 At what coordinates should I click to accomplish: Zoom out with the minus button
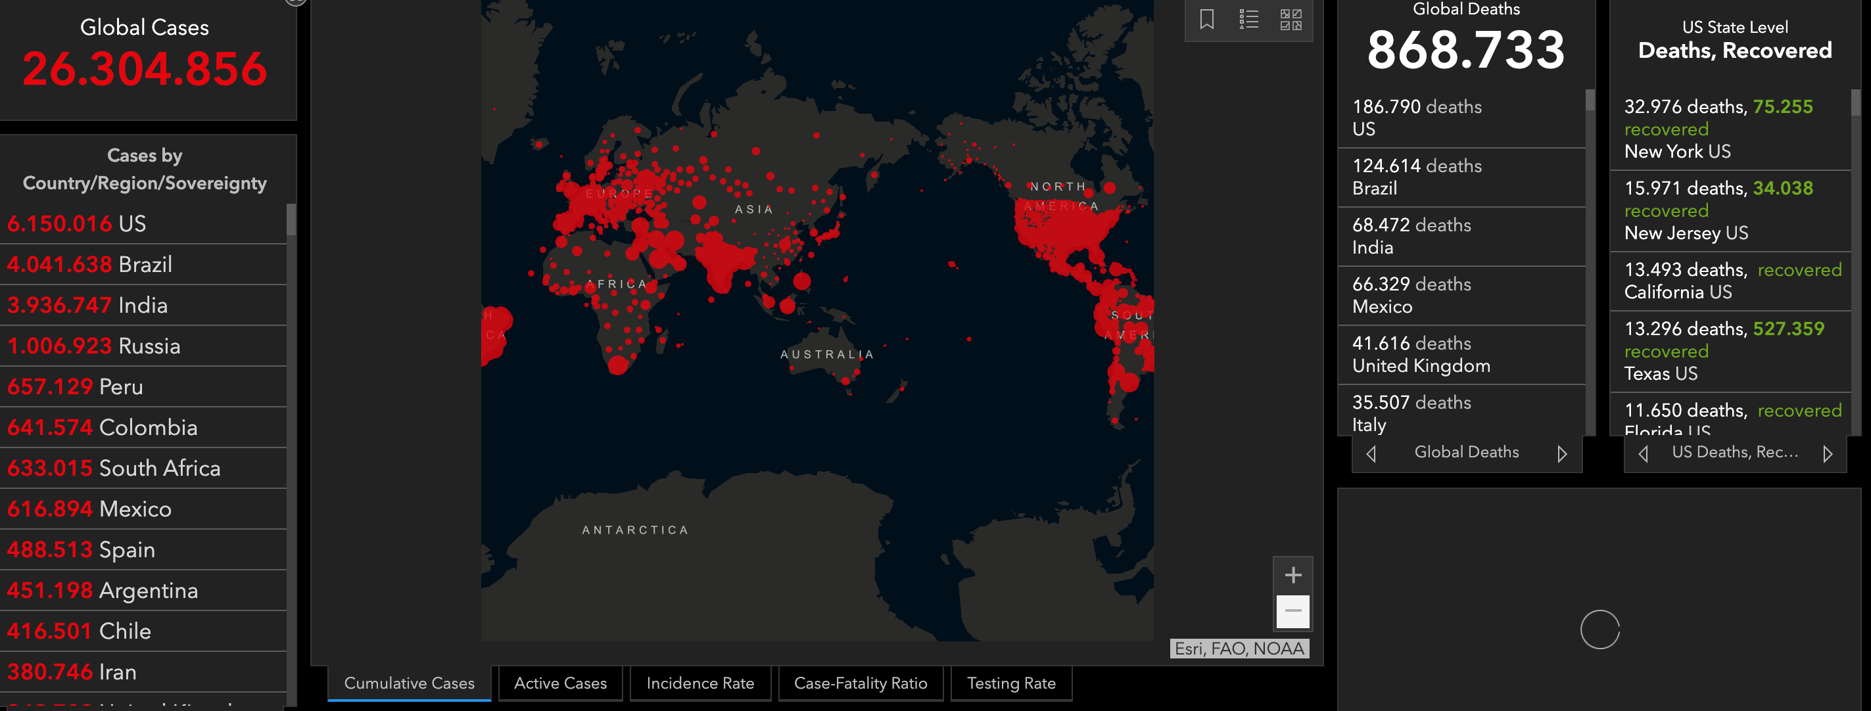(x=1293, y=612)
